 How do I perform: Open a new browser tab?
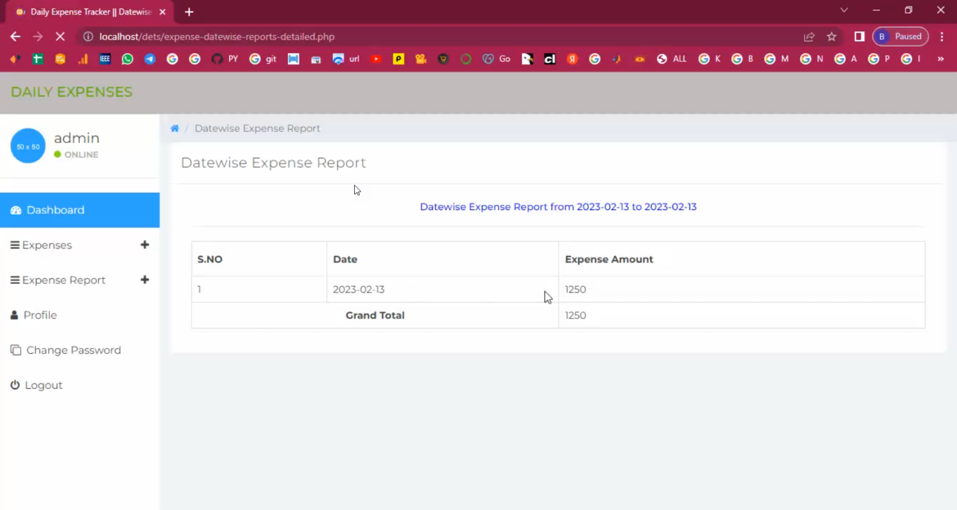(189, 12)
